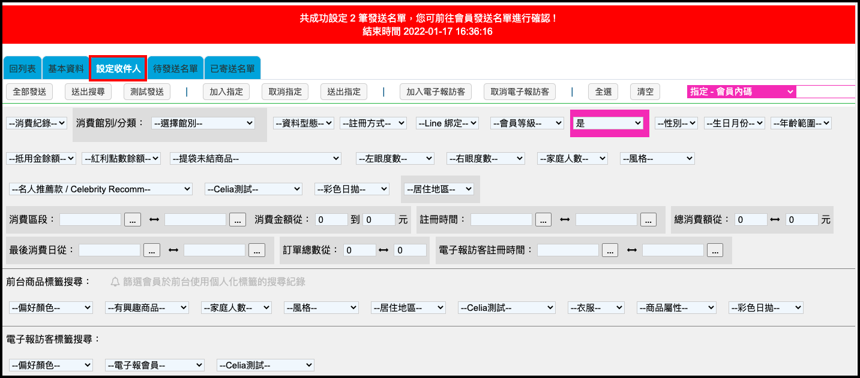
Task: Open date picker for 消費區段 start date
Action: pos(133,220)
